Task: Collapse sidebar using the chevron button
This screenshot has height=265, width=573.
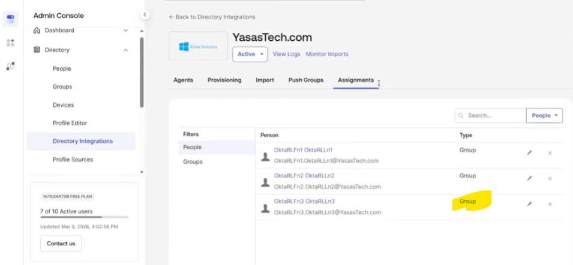Action: [145, 14]
